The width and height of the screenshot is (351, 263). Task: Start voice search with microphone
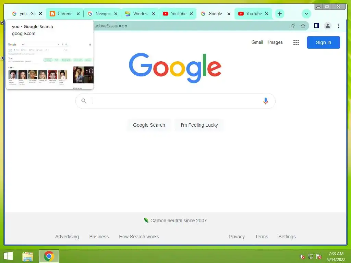(266, 101)
